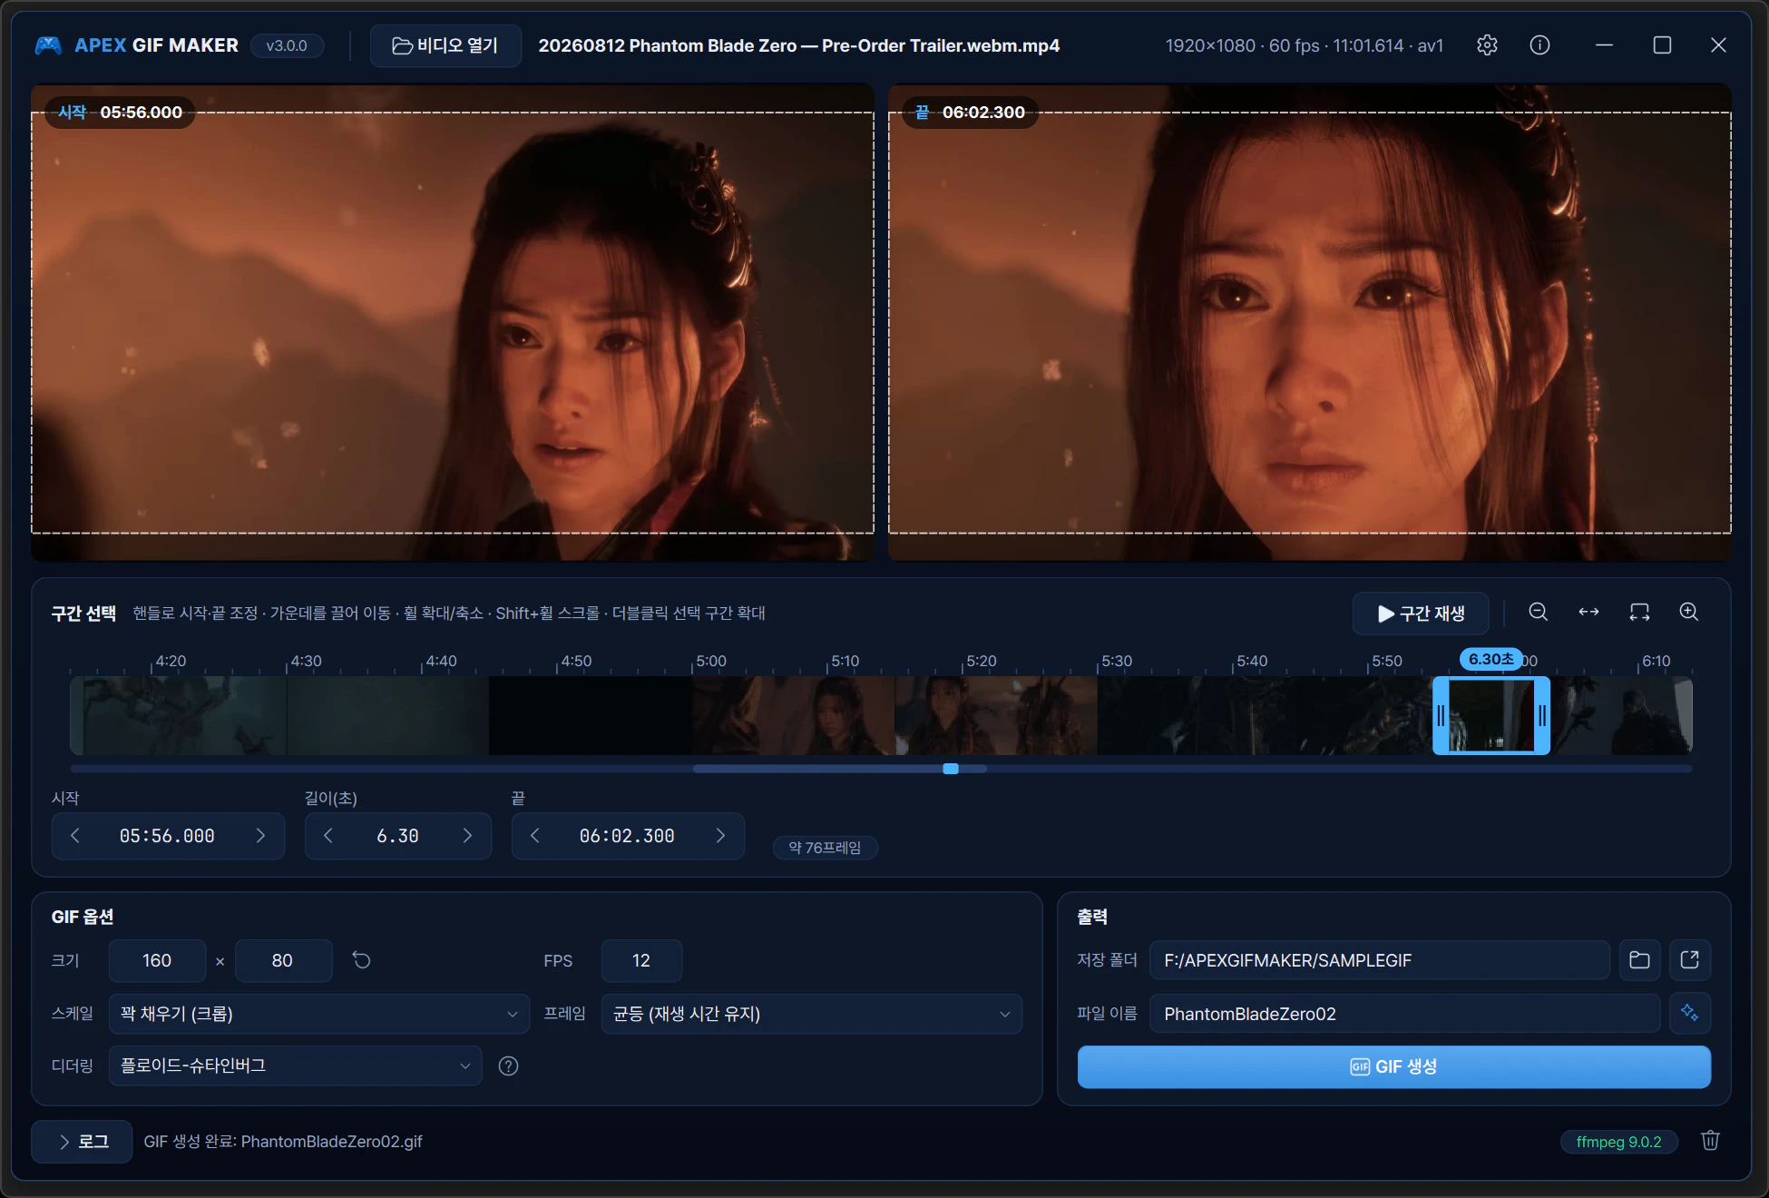Click the GIF 생성 button
The image size is (1769, 1198).
click(x=1393, y=1066)
